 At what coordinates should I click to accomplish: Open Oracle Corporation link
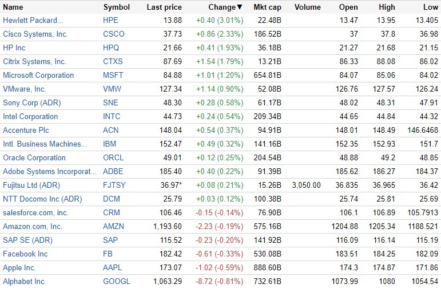pyautogui.click(x=34, y=158)
